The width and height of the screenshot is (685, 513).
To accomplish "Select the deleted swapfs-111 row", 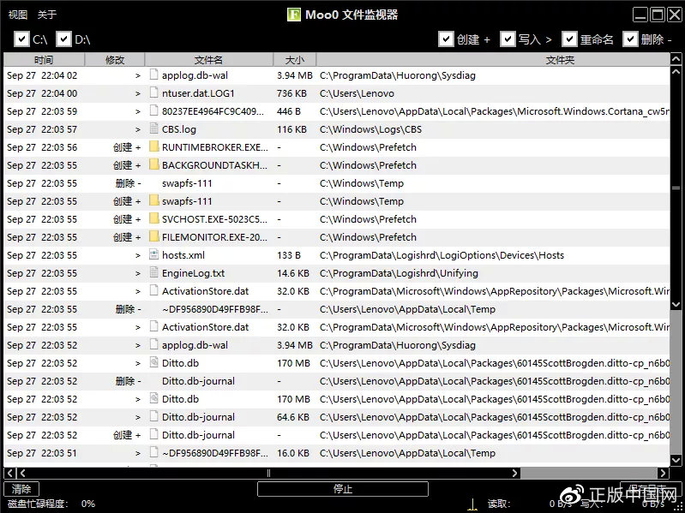I will [336, 183].
